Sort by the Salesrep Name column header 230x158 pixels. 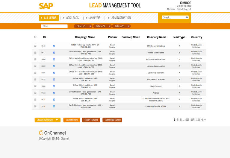[x=131, y=37]
